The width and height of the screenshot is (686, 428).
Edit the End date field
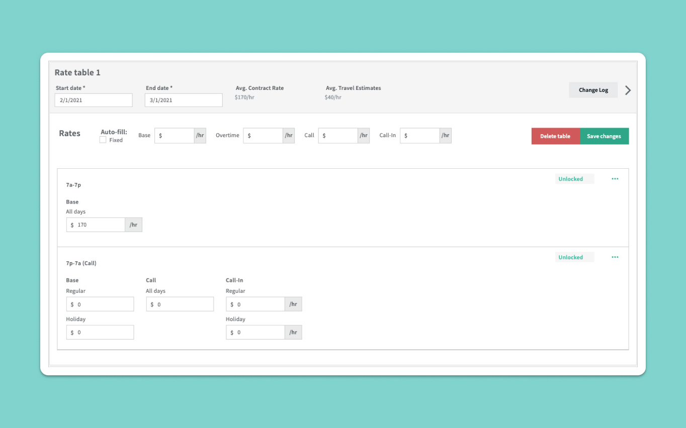(184, 100)
